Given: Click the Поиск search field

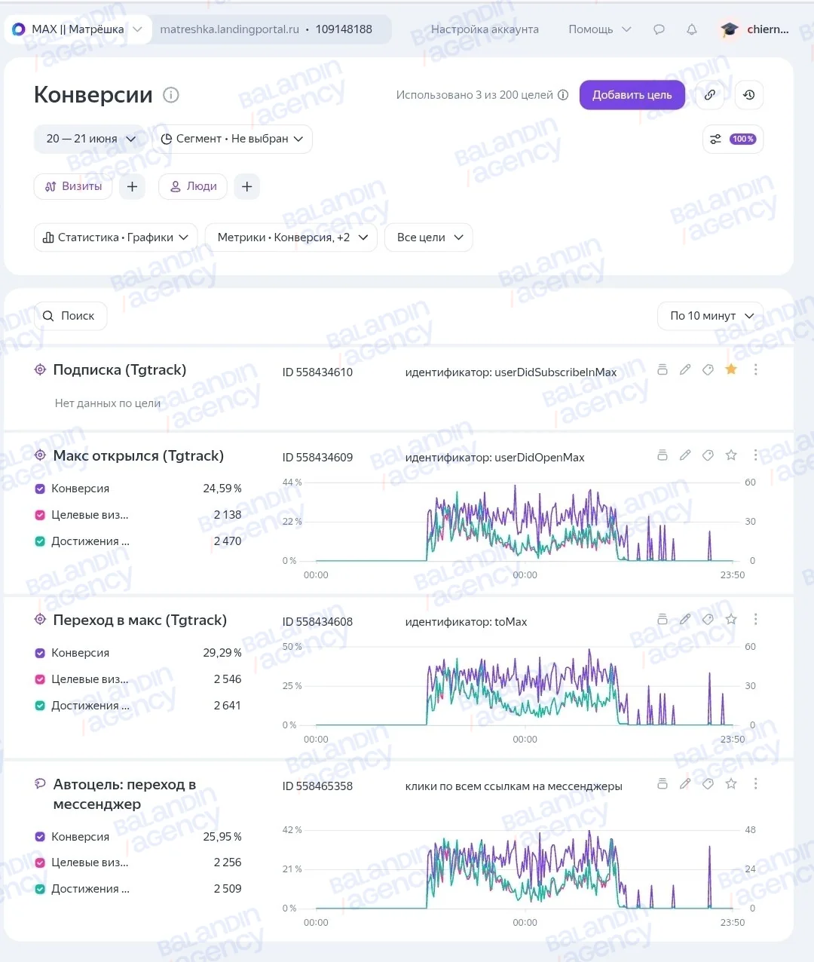Looking at the screenshot, I should 70,316.
